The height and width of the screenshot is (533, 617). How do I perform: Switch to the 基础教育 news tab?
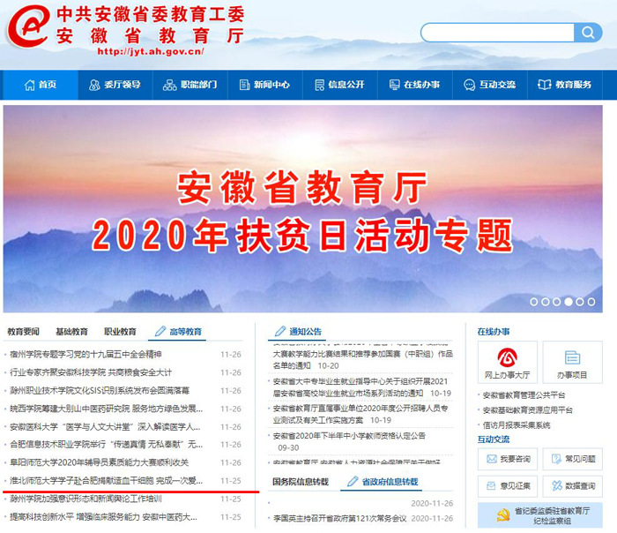[x=71, y=332]
